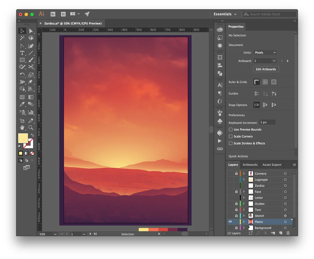Go to next artboard arrow in Properties
The height and width of the screenshot is (259, 314).
288,61
